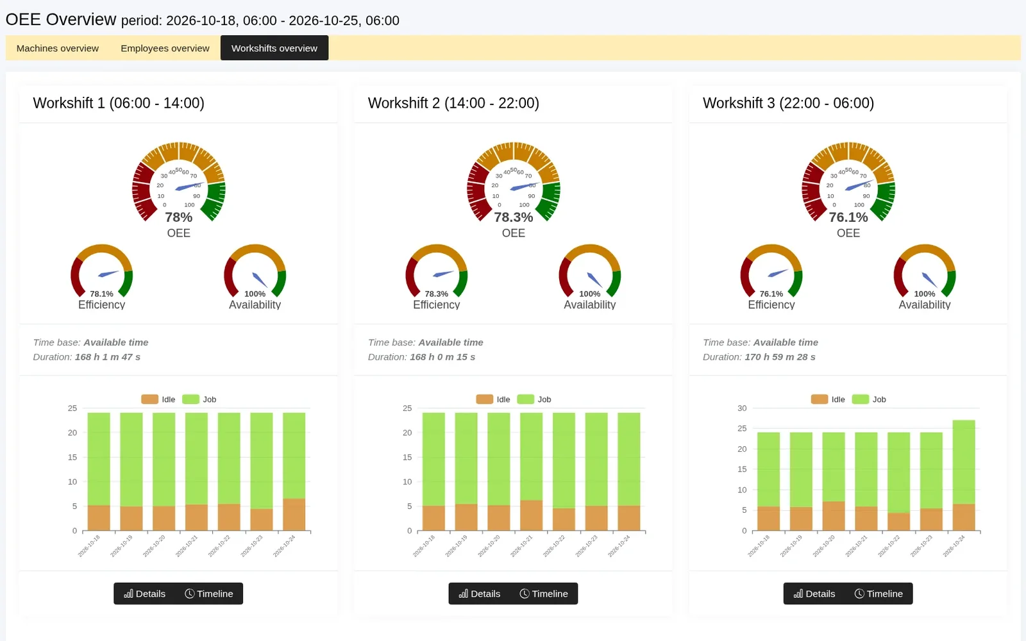
Task: Open Details for Workshift 2
Action: (x=480, y=594)
